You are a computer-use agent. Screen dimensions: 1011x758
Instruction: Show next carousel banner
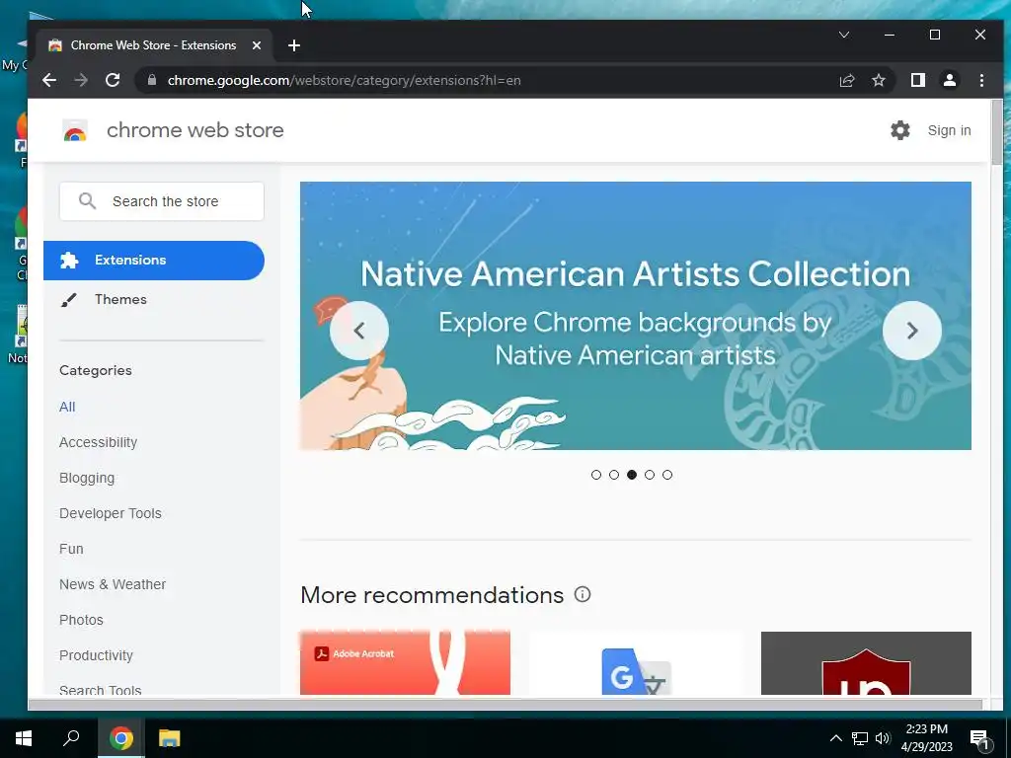911,331
